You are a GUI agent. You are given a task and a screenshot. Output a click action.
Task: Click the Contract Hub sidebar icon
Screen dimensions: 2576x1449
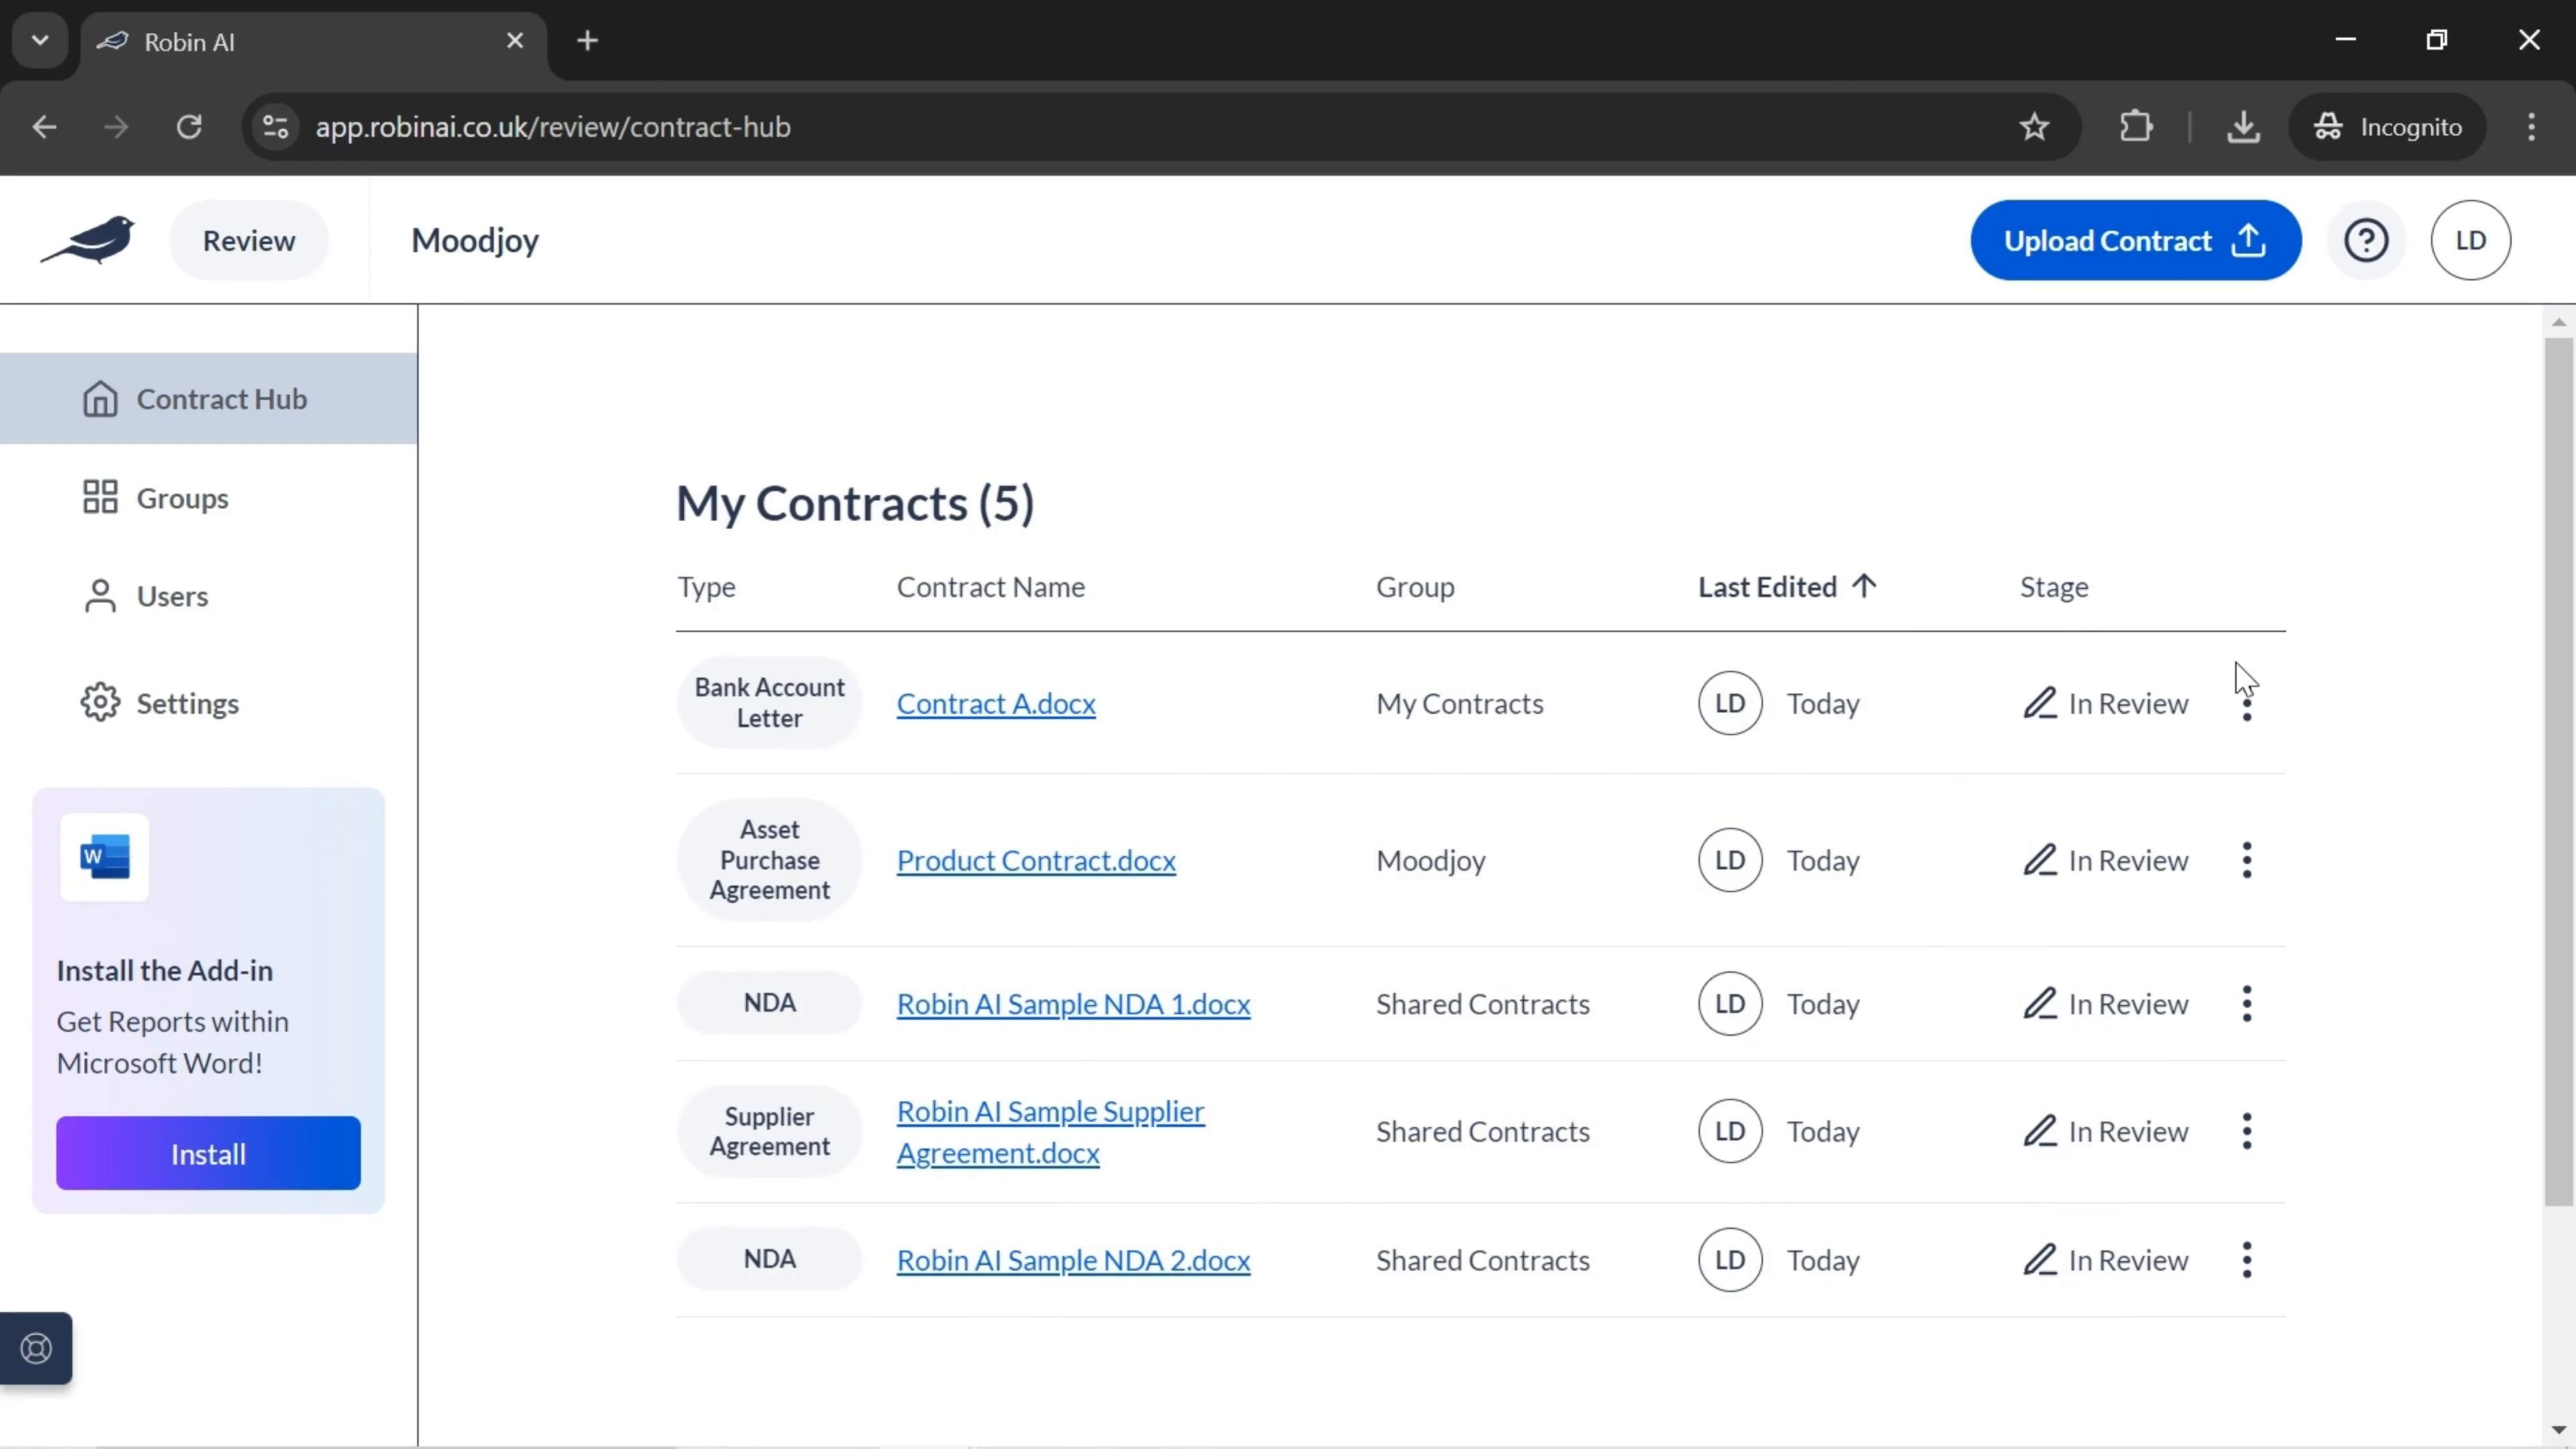point(101,398)
